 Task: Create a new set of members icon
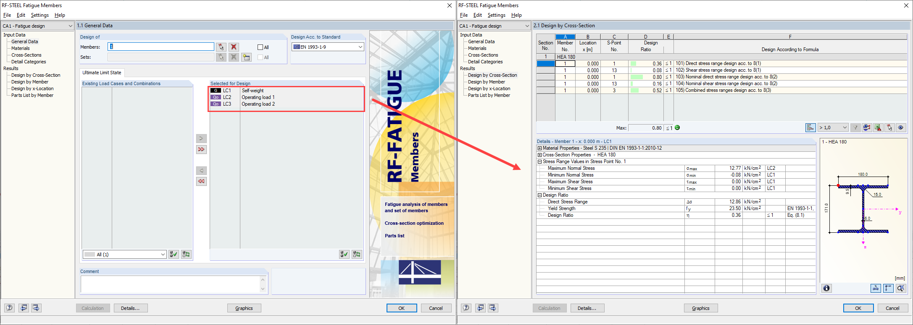click(x=247, y=57)
